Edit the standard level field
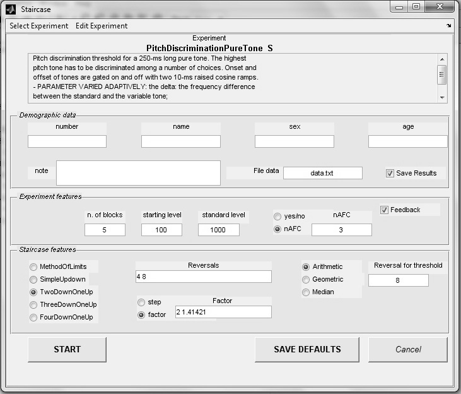Screen dimensions: 461x394 (219, 230)
